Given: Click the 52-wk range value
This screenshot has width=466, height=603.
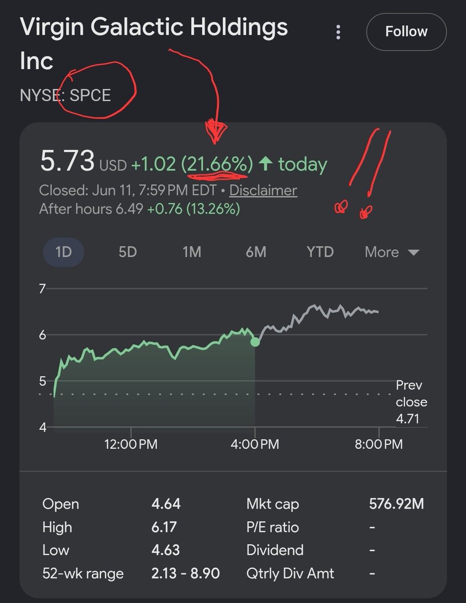Looking at the screenshot, I should 186,573.
